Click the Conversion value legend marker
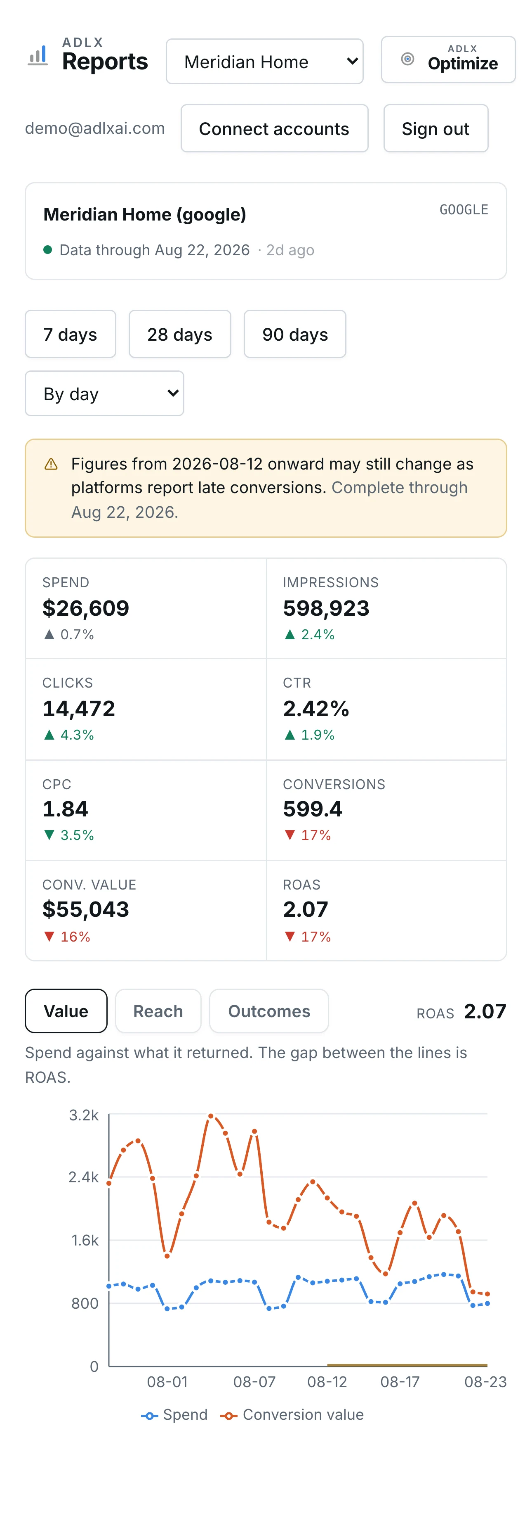Image resolution: width=532 pixels, height=1535 pixels. tap(228, 1416)
